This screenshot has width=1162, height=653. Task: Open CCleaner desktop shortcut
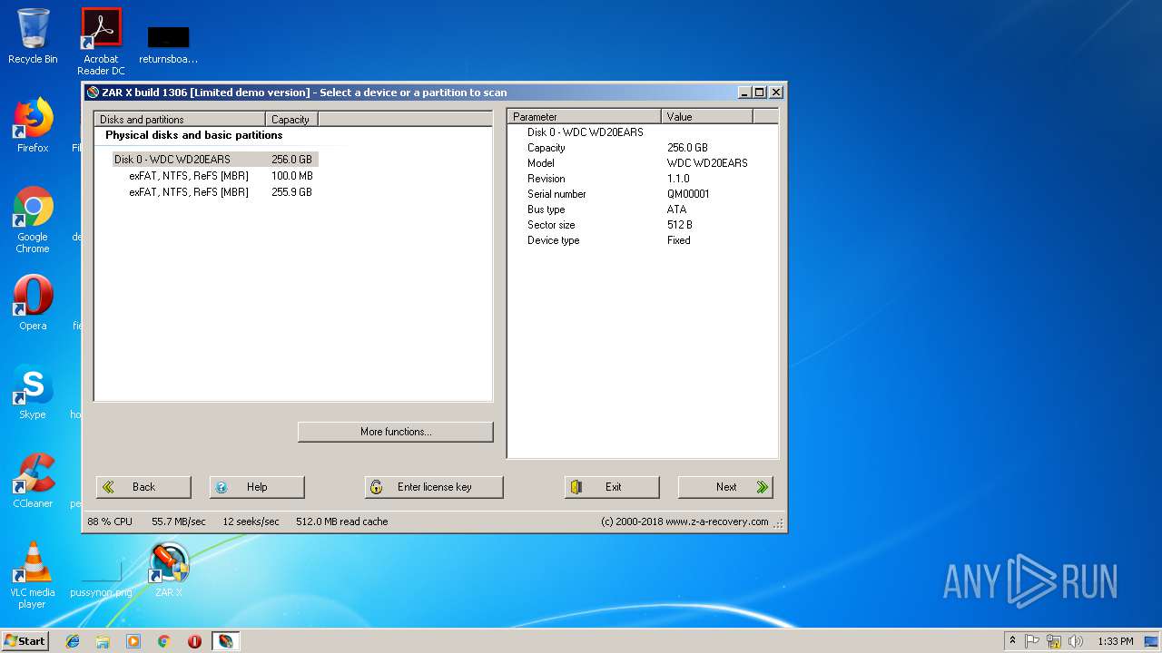(33, 481)
